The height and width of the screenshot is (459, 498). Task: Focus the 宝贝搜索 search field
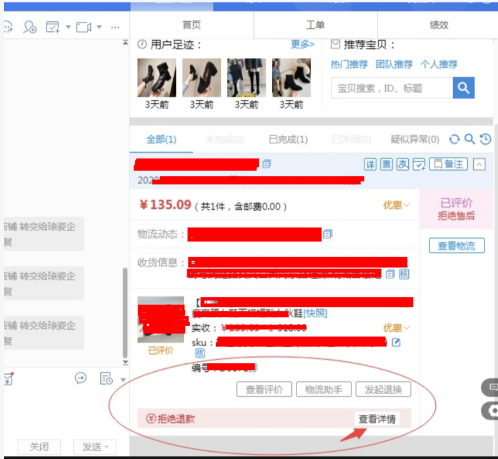[x=392, y=88]
